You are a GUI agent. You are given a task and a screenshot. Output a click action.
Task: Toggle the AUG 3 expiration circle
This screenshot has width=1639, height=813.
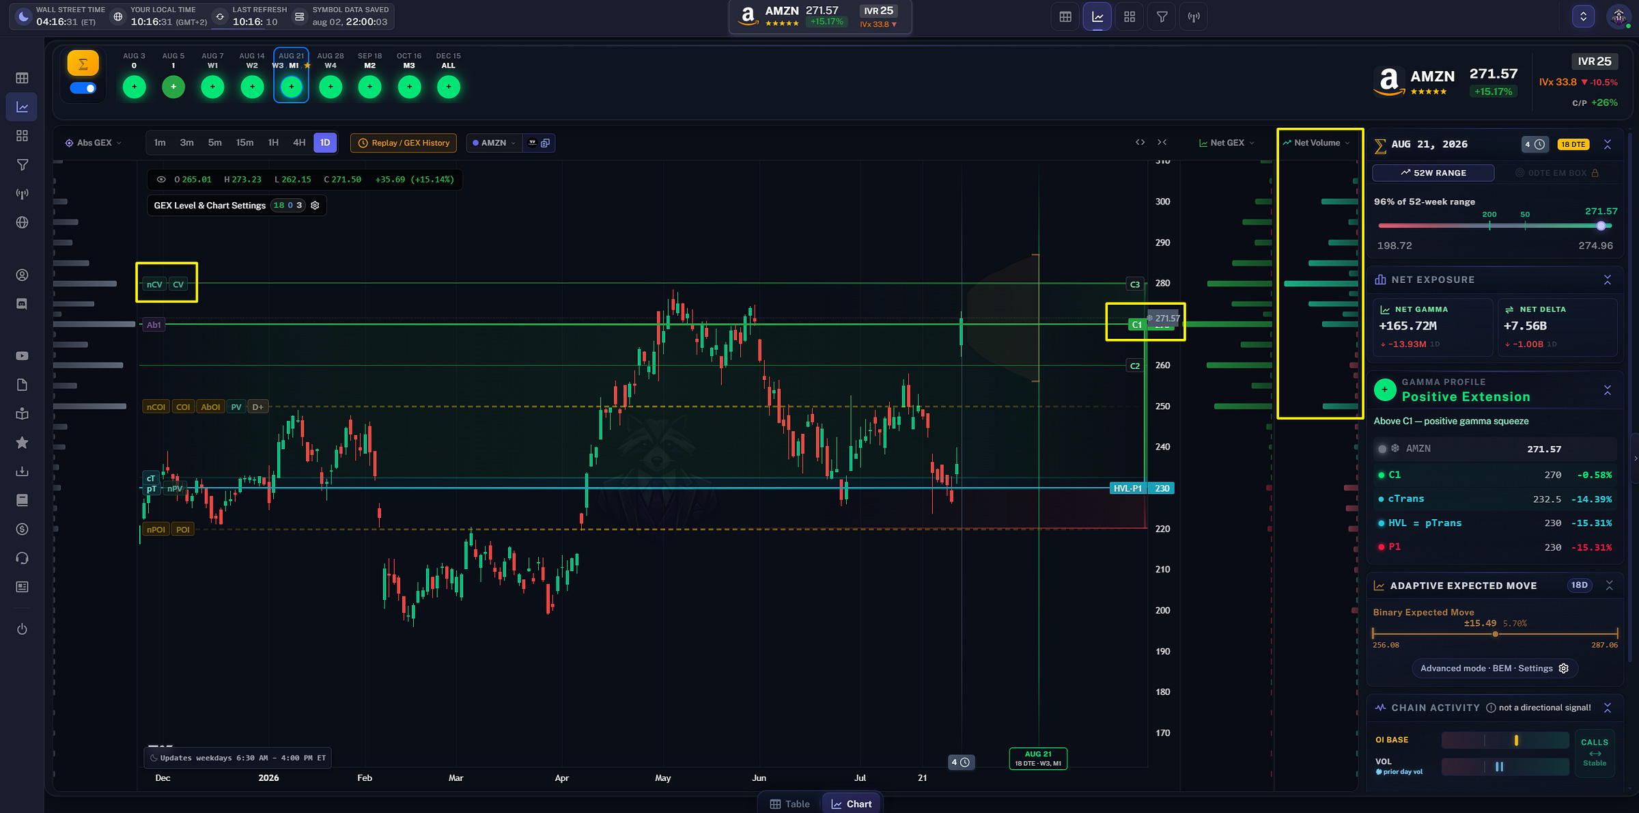click(134, 87)
